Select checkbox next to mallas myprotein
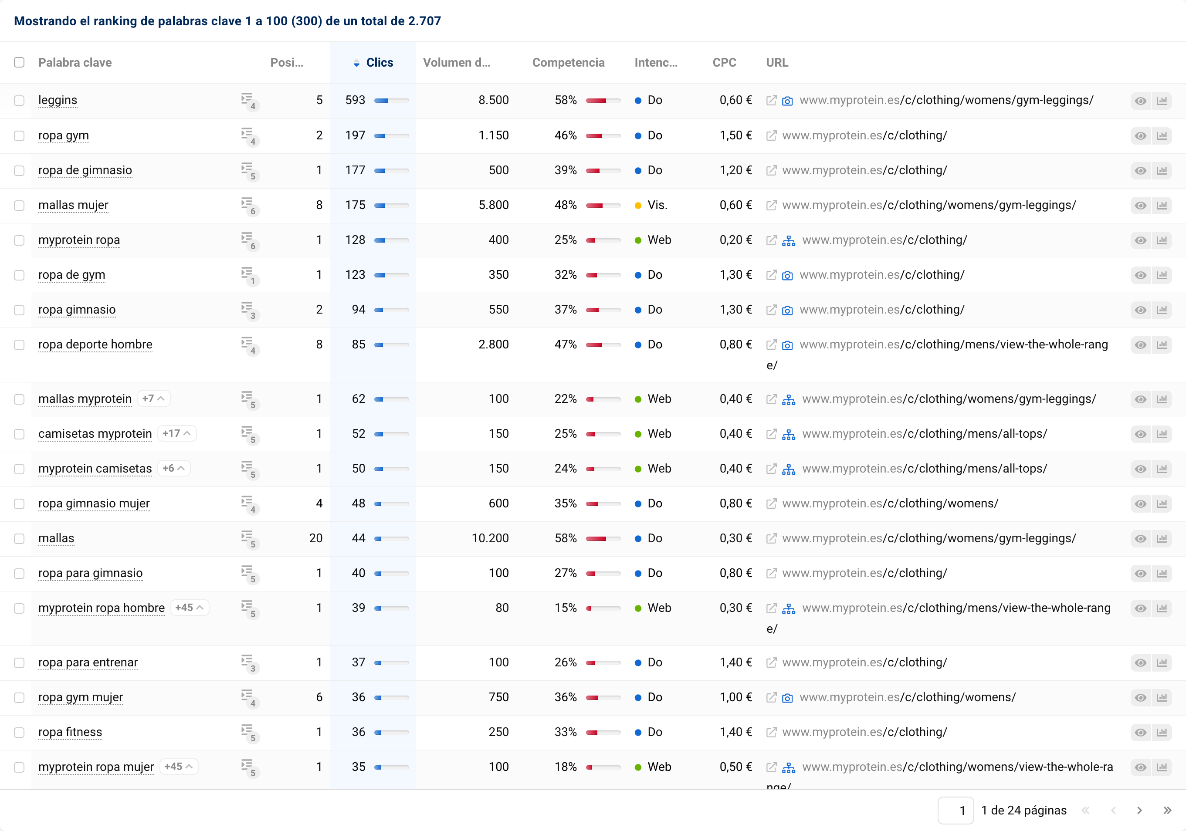The image size is (1186, 831). coord(19,399)
